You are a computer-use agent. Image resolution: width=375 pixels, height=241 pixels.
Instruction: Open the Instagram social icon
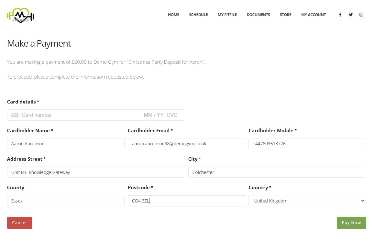[361, 15]
